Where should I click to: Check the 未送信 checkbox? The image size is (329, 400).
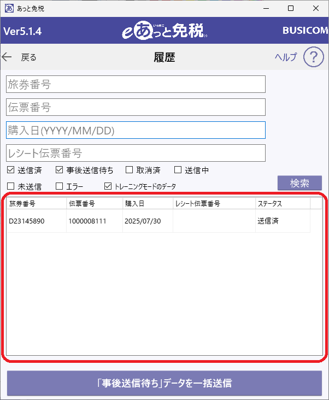[11, 186]
